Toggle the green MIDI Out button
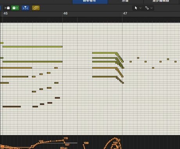 15,8
